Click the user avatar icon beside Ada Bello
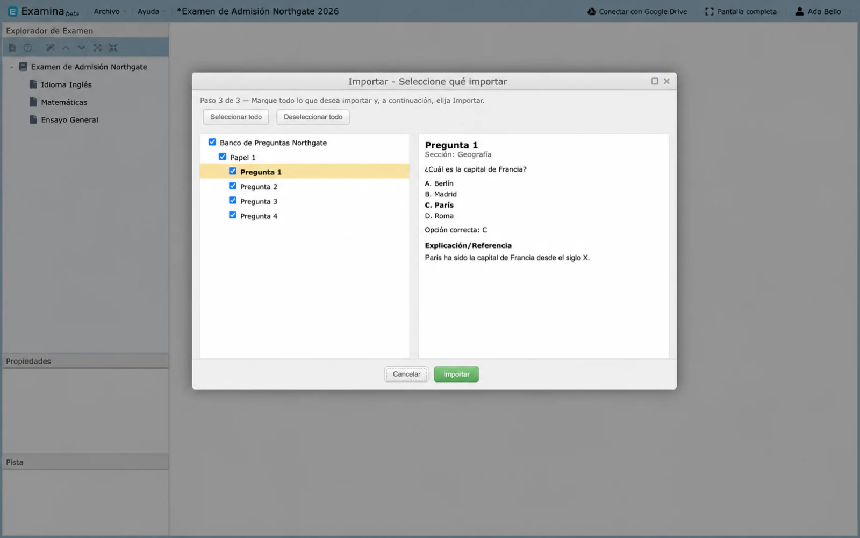This screenshot has height=538, width=860. (799, 11)
